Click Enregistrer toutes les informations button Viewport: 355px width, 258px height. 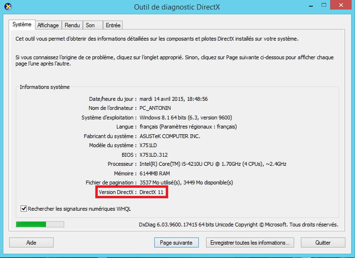[250, 242]
